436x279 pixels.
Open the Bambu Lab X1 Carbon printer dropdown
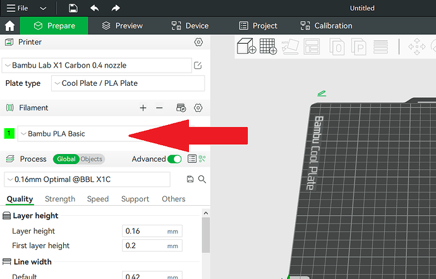(x=97, y=65)
